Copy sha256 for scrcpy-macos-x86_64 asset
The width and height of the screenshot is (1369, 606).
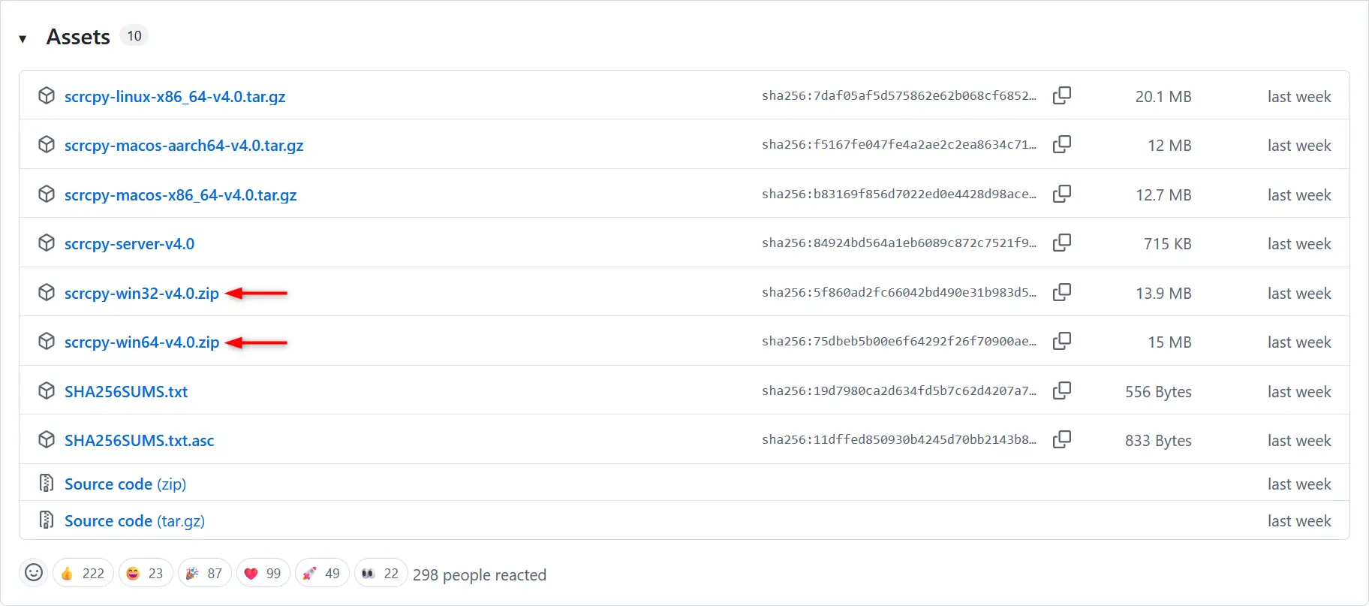tap(1062, 194)
